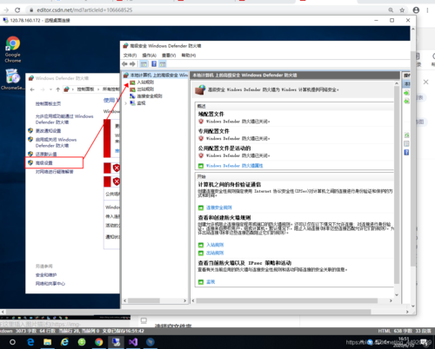The height and width of the screenshot is (349, 435).
Task: Select 连接安全规则 in the firewall tree
Action: point(150,96)
